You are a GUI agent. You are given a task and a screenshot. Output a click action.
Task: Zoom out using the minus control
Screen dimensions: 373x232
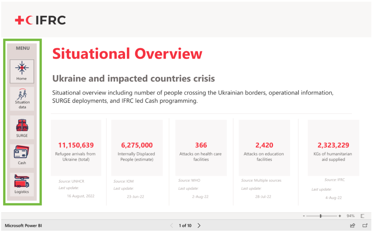point(304,216)
